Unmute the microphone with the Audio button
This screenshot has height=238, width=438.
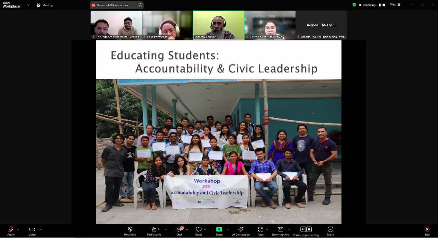click(x=11, y=229)
